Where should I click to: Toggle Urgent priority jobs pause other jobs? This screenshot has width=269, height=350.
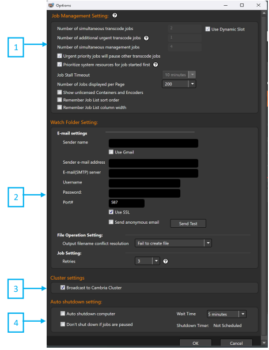[59, 56]
